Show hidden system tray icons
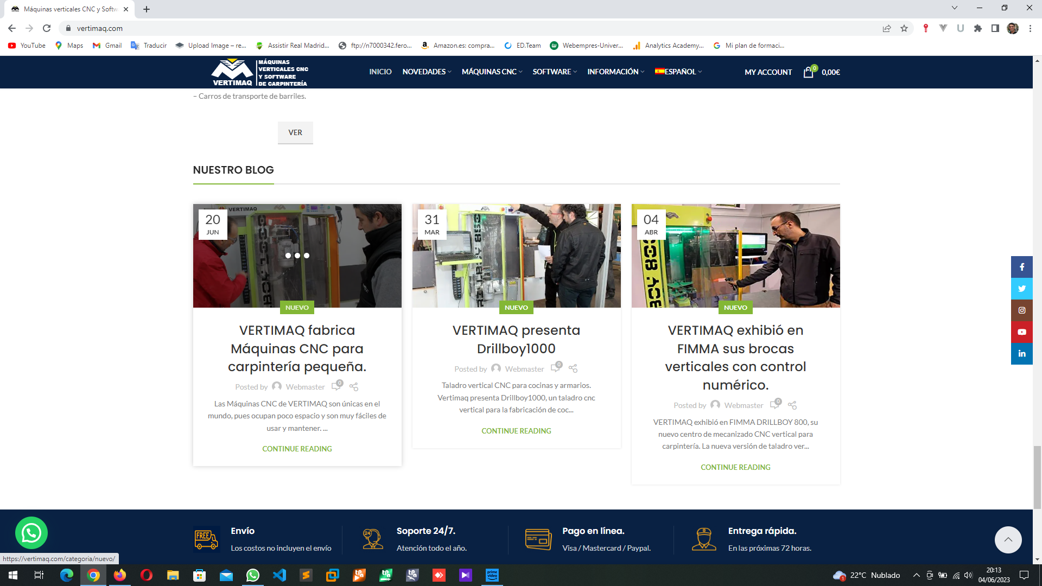This screenshot has width=1042, height=586. [917, 575]
